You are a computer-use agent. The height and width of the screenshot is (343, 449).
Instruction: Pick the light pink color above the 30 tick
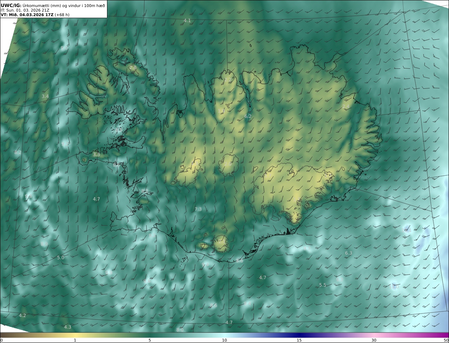point(374,335)
